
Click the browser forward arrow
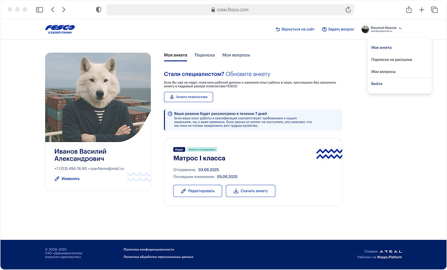click(x=64, y=10)
